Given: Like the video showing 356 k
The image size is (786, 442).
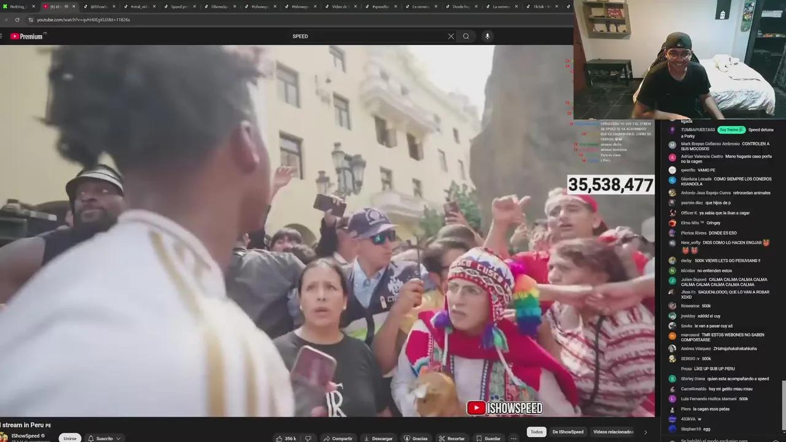Looking at the screenshot, I should tap(286, 438).
